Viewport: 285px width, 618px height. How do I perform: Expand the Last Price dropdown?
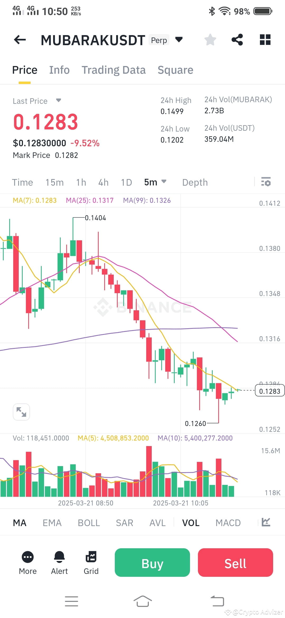coord(58,101)
